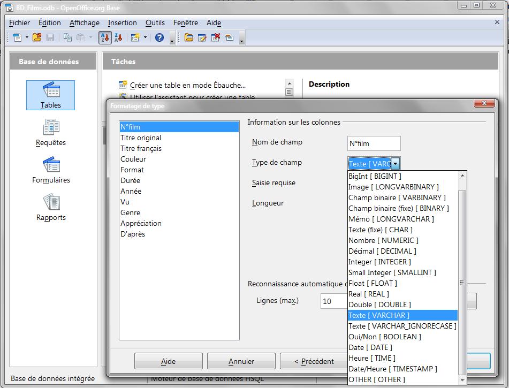Screen dimensions: 509x388
Task: Select N°film in the column list
Action: point(179,127)
